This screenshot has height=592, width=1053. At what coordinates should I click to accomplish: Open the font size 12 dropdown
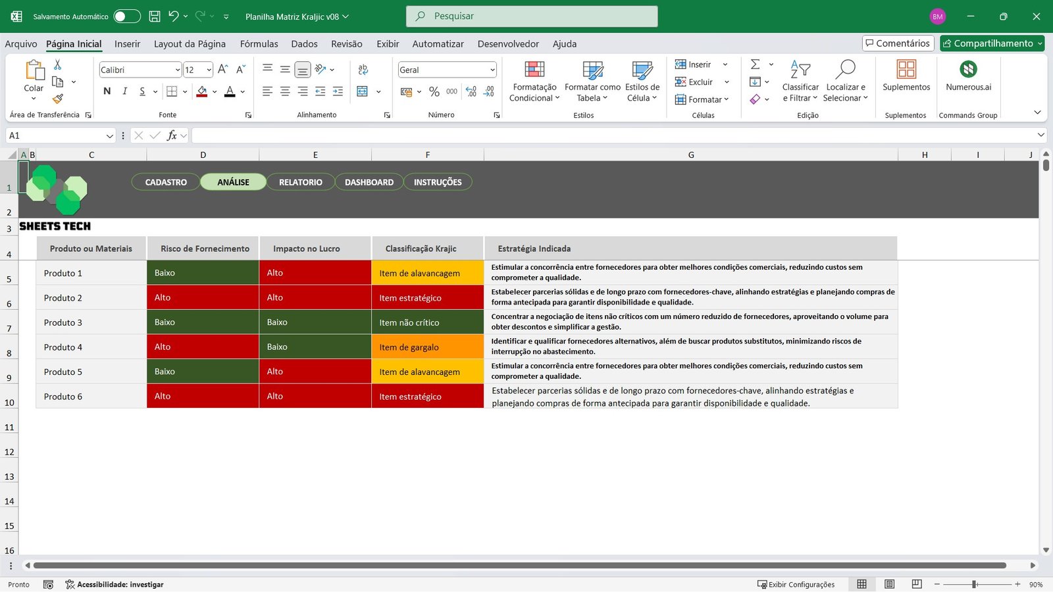click(x=209, y=70)
